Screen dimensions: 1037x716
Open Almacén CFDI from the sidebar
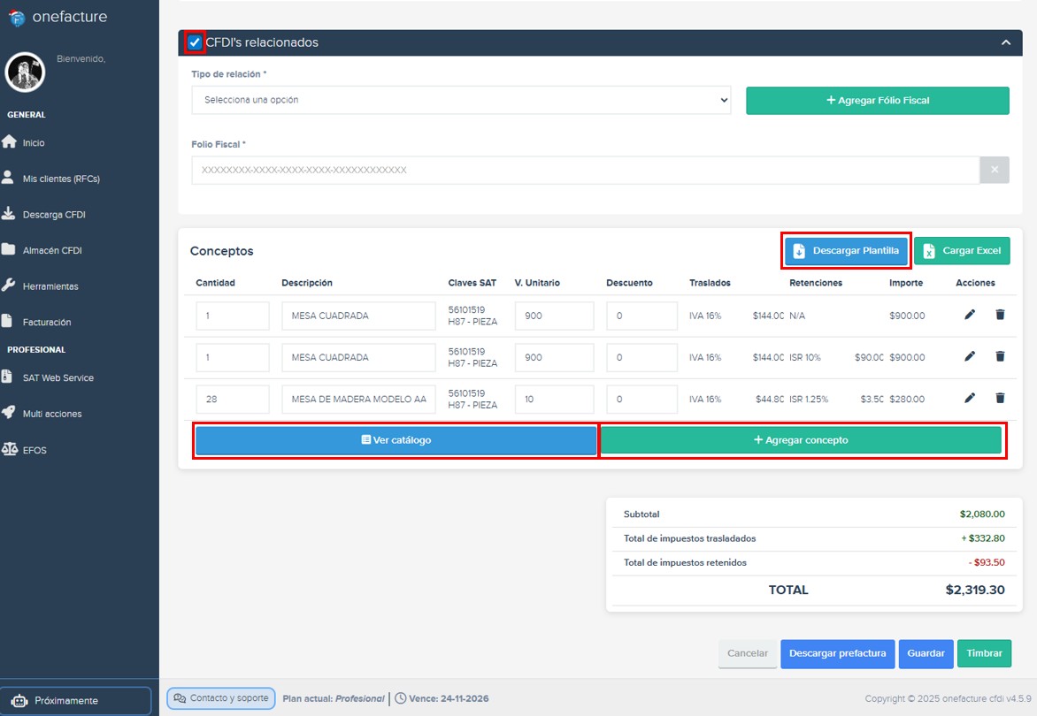click(x=55, y=250)
